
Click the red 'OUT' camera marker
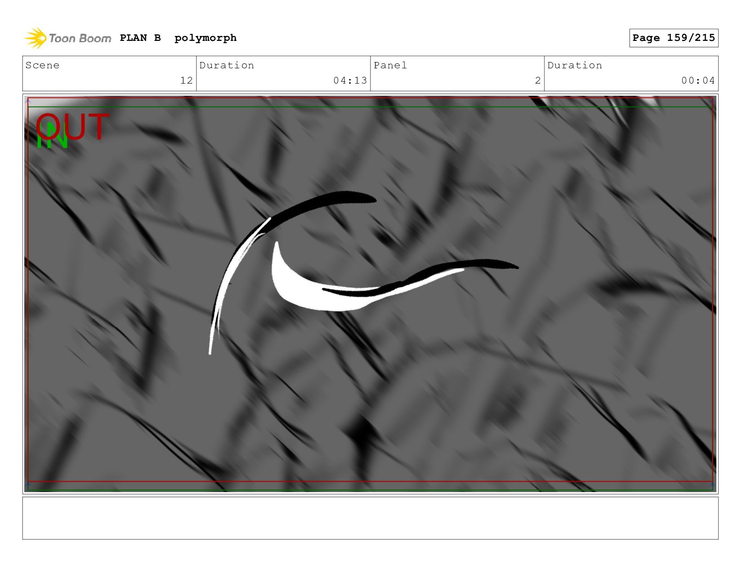click(73, 126)
